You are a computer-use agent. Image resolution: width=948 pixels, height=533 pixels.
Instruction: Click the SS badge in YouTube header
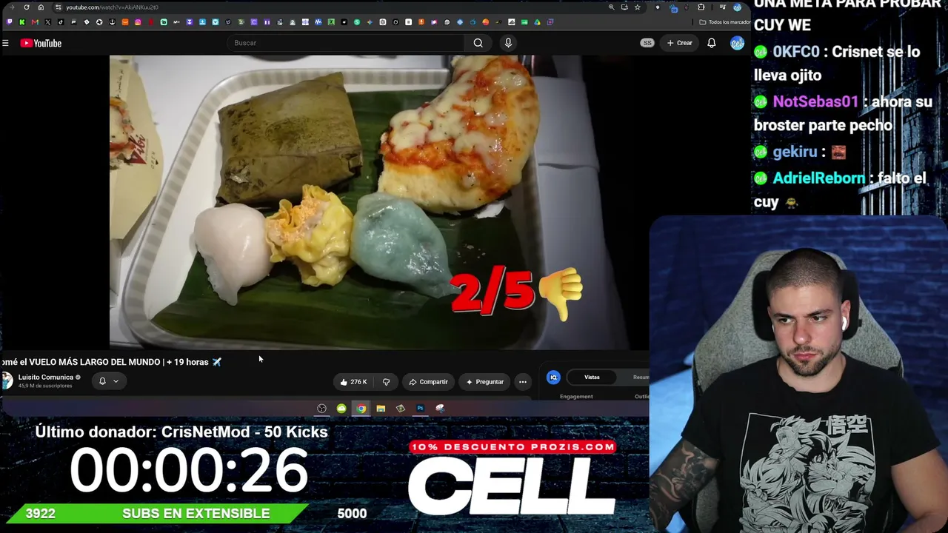tap(647, 43)
